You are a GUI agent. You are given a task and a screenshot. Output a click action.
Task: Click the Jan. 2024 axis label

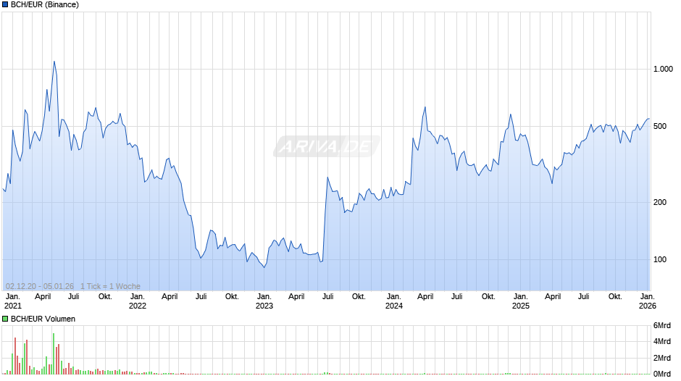click(394, 301)
